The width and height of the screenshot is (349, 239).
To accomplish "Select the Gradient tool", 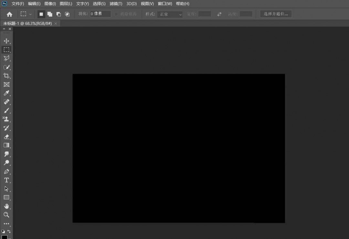I will [x=7, y=145].
